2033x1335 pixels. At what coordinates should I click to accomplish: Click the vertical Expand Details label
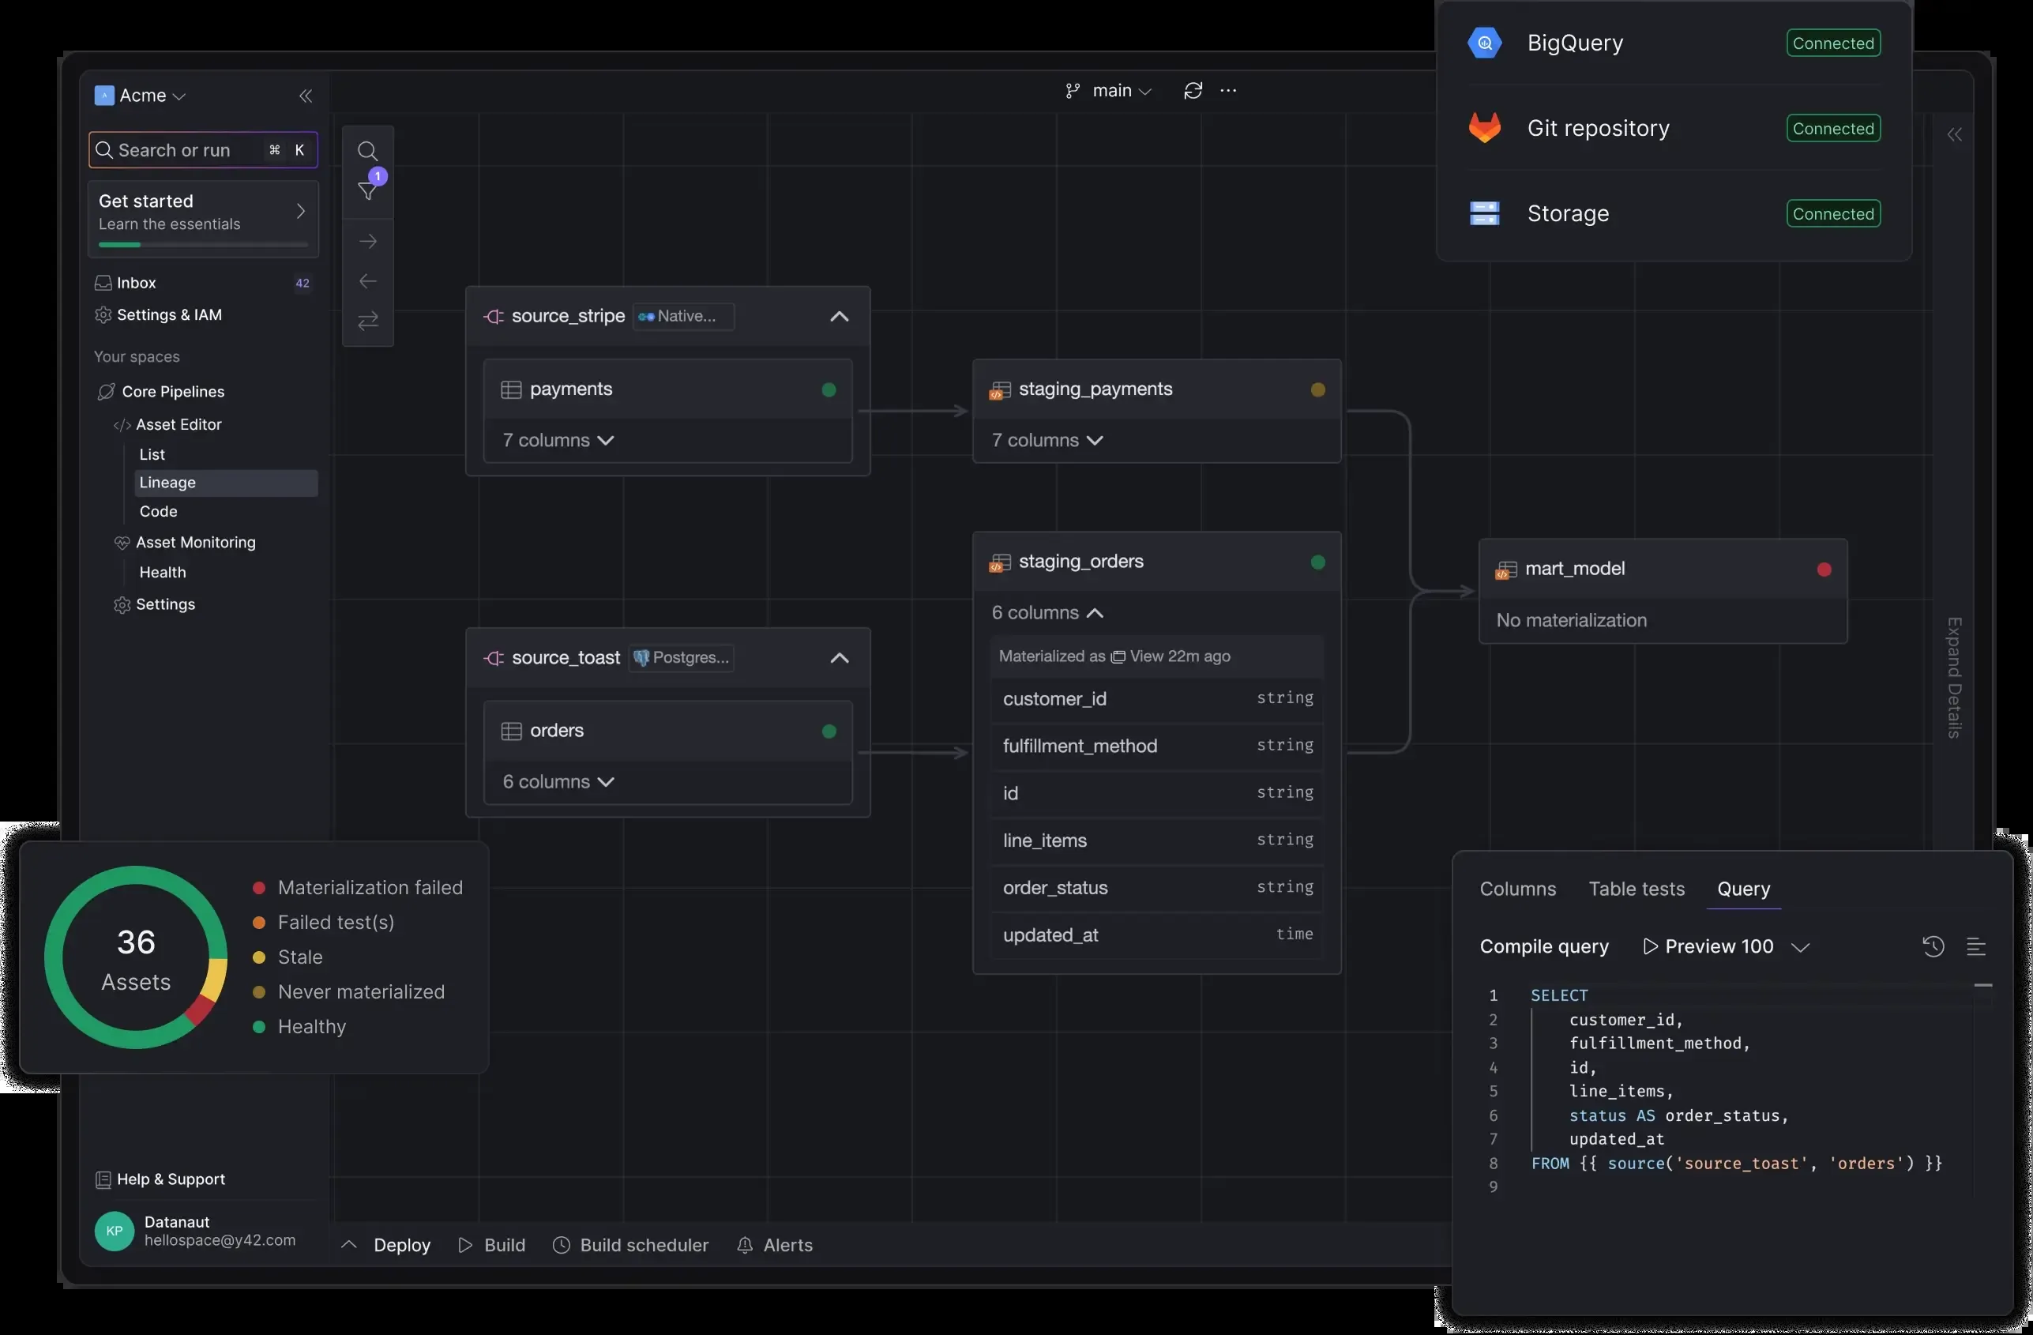pos(1955,679)
